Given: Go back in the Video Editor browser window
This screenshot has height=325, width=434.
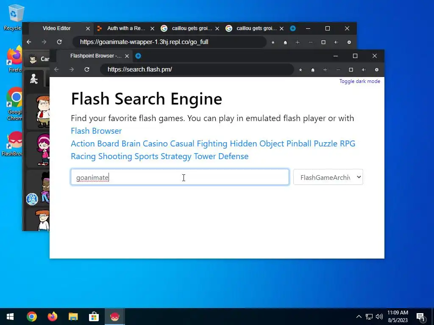Looking at the screenshot, I should [x=29, y=42].
